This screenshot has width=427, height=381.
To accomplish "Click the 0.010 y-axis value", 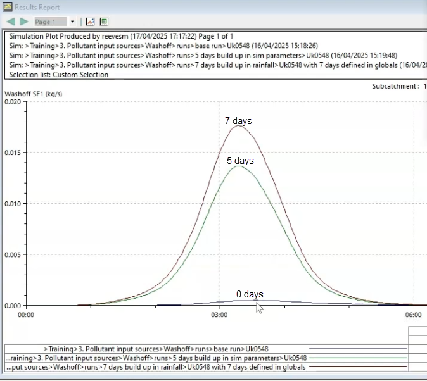I will tap(13, 204).
